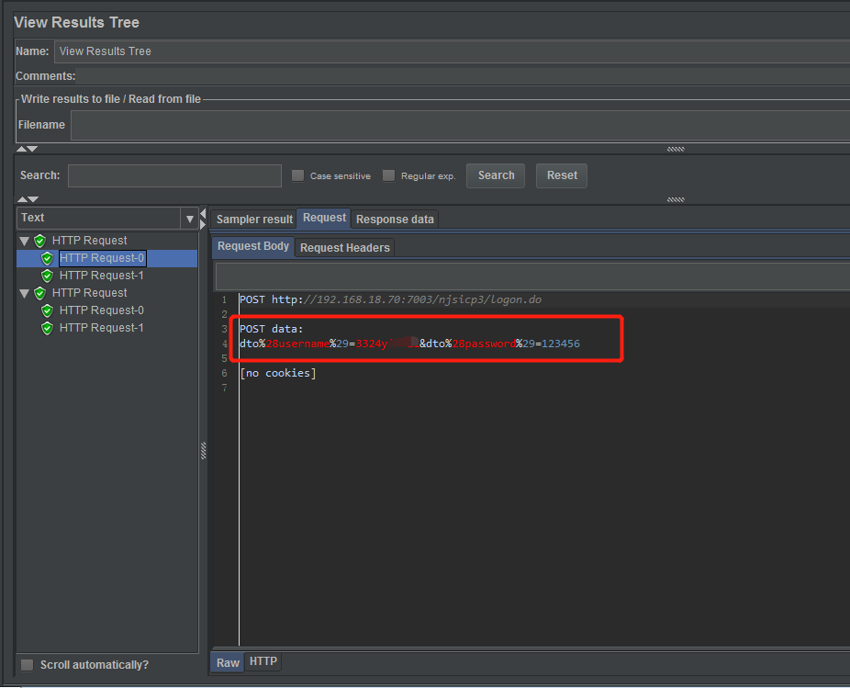Focus the Search text field
The height and width of the screenshot is (688, 850).
174,175
